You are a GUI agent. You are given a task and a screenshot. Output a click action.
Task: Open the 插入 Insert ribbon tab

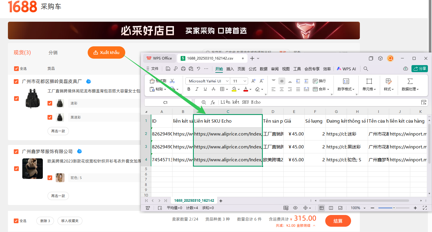click(230, 69)
